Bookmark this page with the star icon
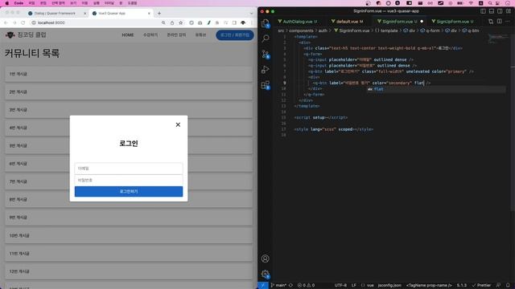 coord(180,22)
